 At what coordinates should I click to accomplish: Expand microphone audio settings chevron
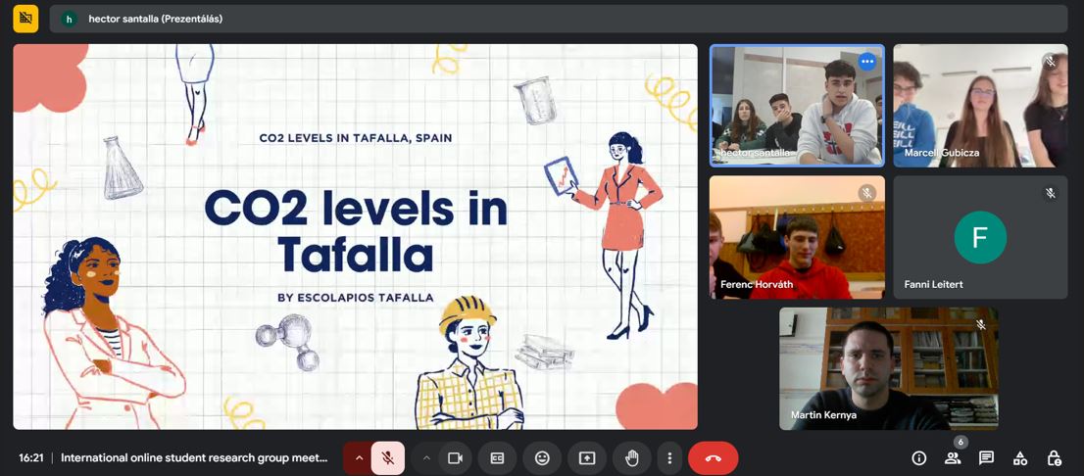[x=359, y=458]
